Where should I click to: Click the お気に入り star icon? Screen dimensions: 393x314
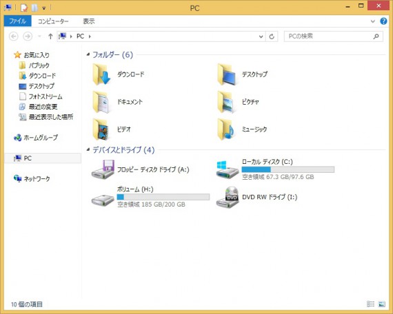[17, 55]
